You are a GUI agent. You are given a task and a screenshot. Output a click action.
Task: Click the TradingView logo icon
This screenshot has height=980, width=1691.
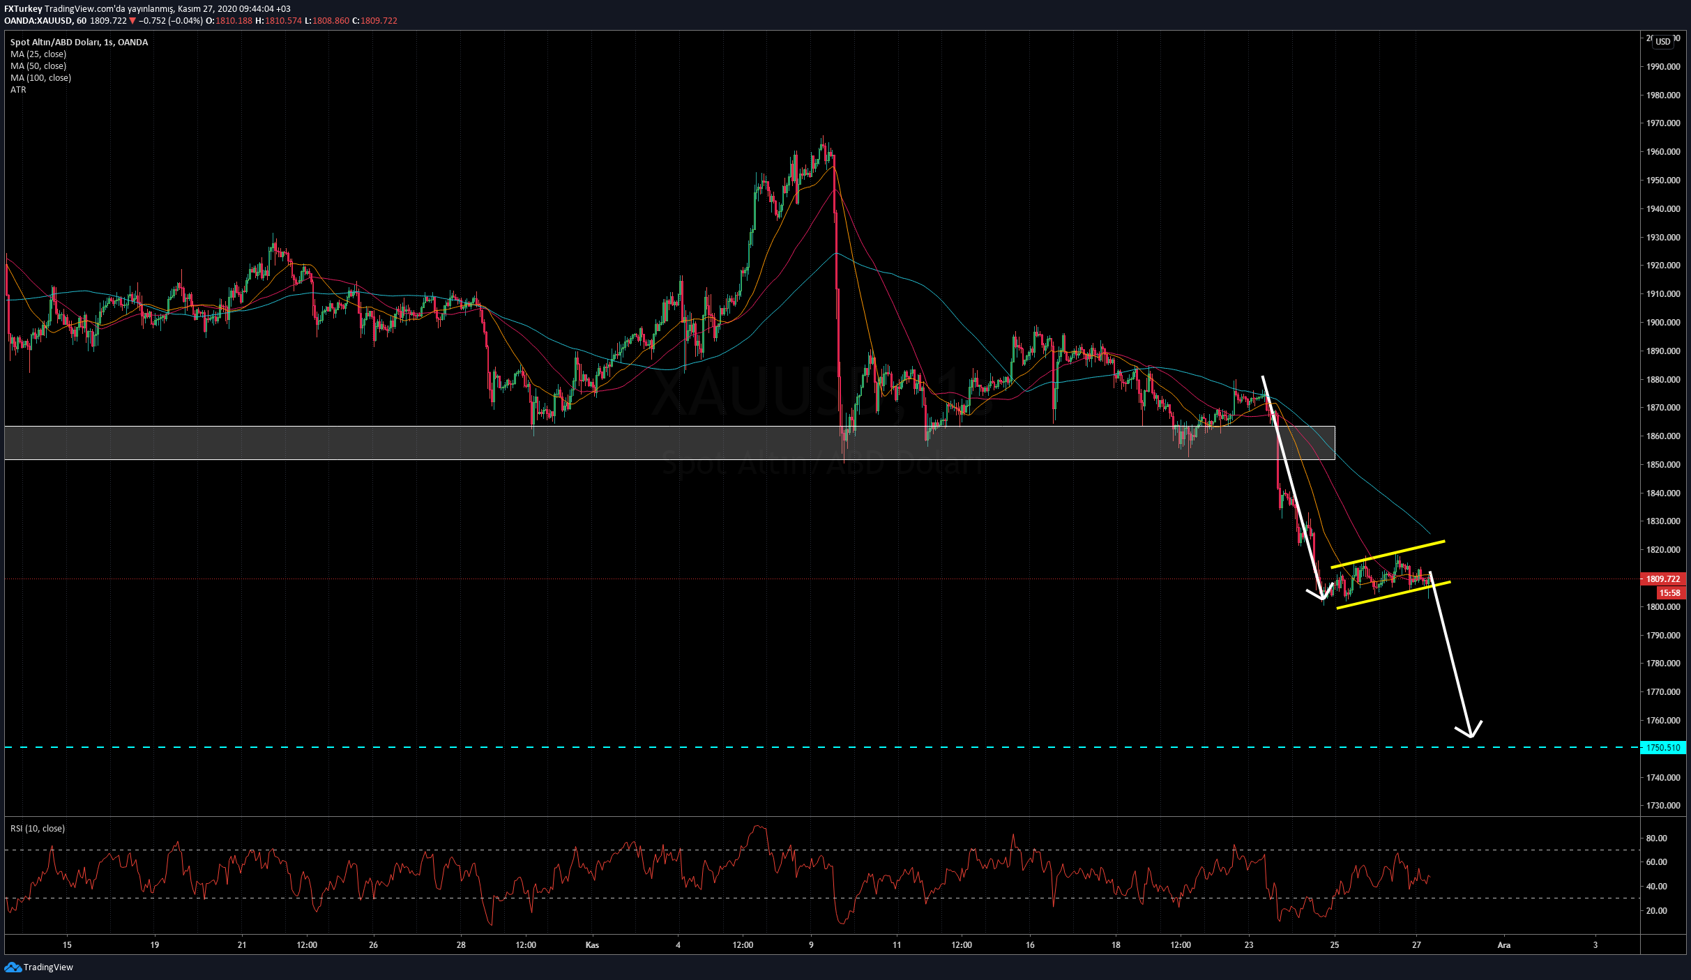coord(13,967)
